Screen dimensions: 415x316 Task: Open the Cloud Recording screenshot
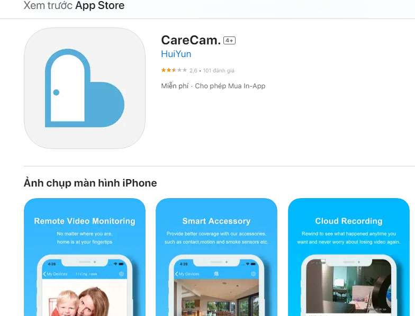pyautogui.click(x=349, y=257)
